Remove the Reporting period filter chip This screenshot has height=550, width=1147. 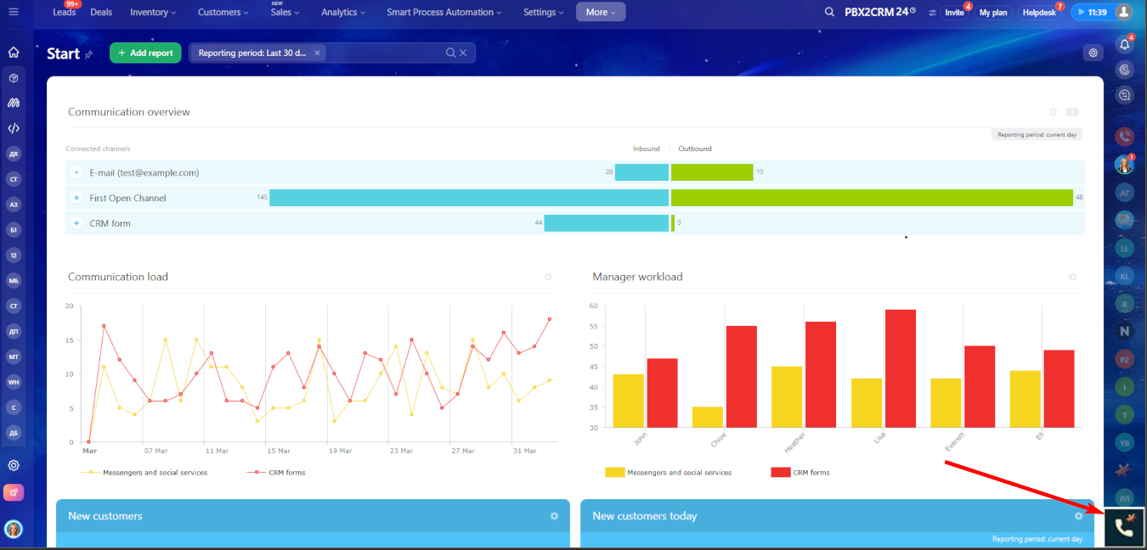click(317, 53)
